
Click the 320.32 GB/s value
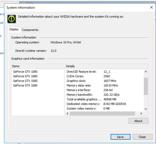111,95
